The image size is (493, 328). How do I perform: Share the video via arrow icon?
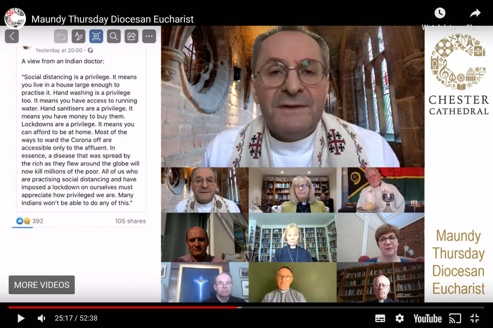[475, 18]
